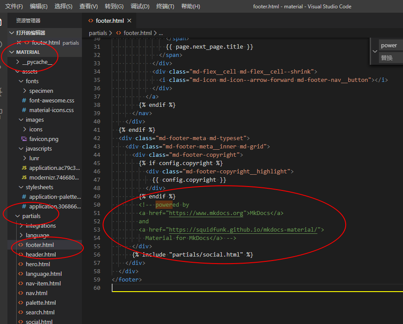Collapse the 打开的编辑器 section
The height and width of the screenshot is (324, 403).
(11, 33)
